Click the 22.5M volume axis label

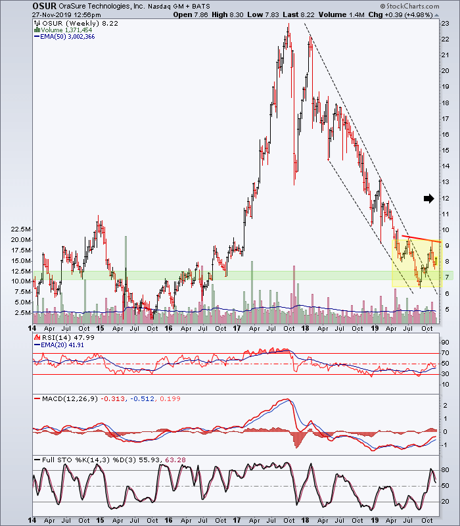(x=21, y=229)
